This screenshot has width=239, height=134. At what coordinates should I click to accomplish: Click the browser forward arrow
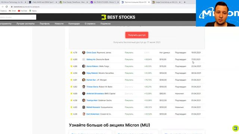pyautogui.click(x=2, y=7)
